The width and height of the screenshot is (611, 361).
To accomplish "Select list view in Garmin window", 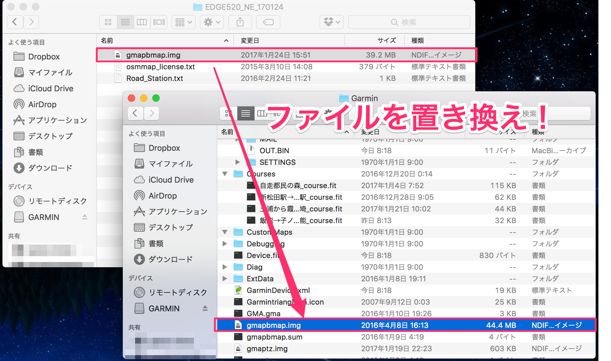I will tap(246, 113).
